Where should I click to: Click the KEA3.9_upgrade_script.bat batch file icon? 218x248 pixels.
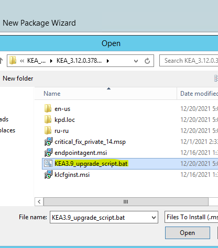click(x=48, y=164)
